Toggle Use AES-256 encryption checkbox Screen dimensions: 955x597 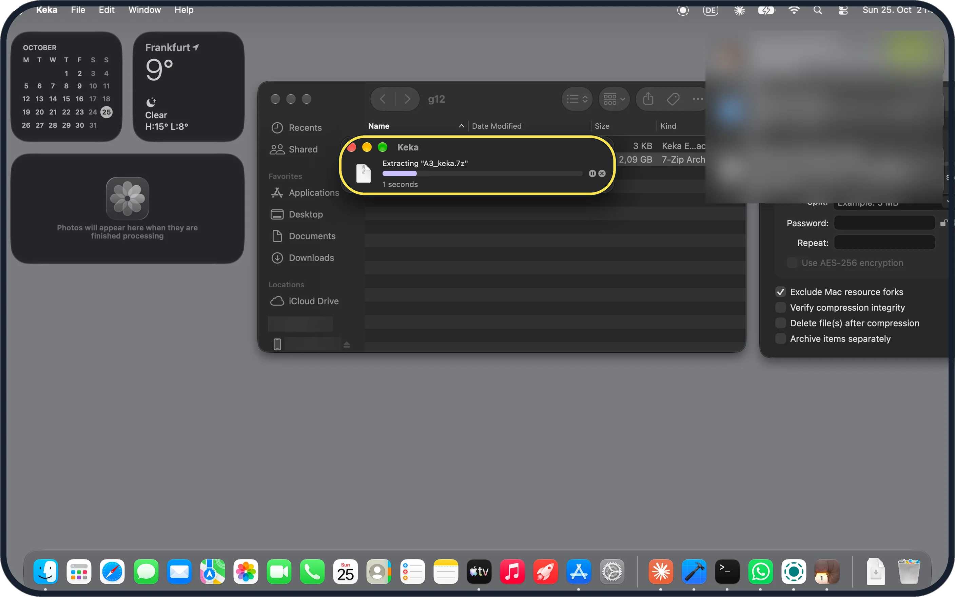point(792,263)
